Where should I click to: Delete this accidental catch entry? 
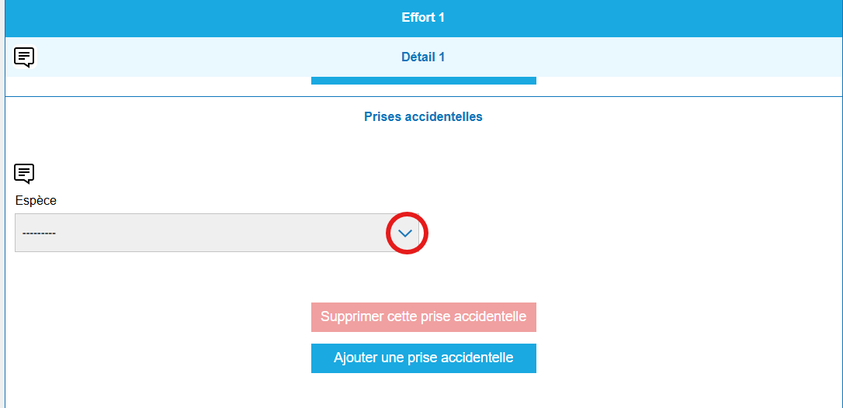pyautogui.click(x=423, y=316)
